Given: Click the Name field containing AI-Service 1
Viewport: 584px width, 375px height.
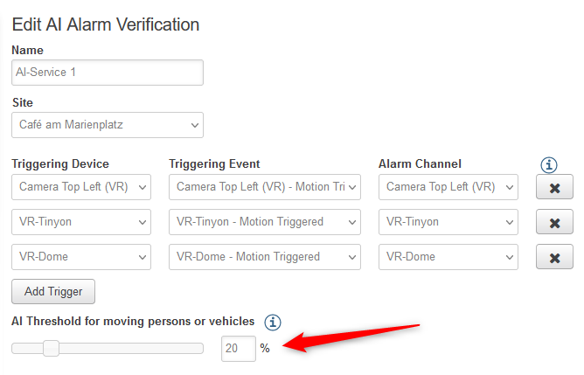Looking at the screenshot, I should click(108, 73).
